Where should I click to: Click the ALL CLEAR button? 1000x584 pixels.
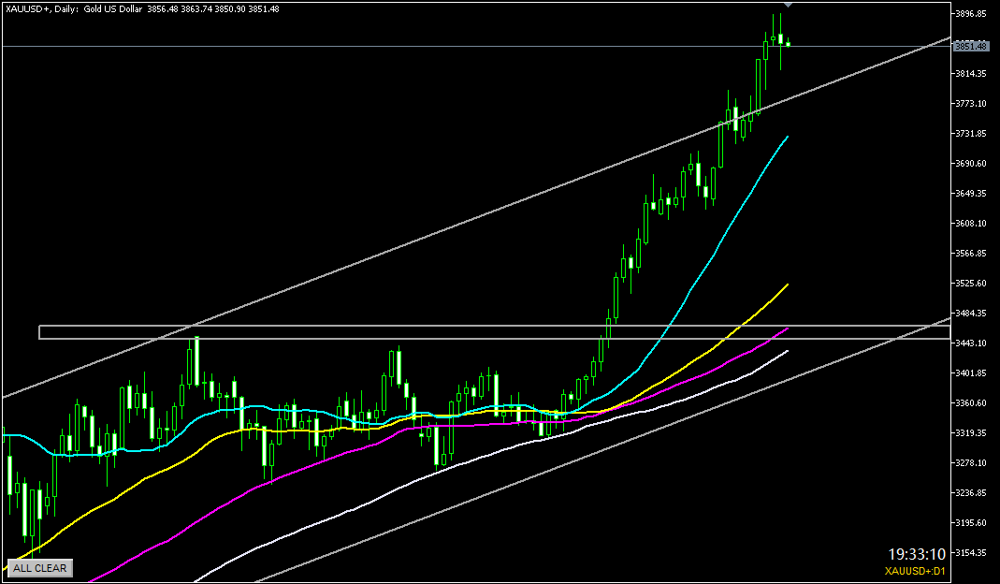point(39,567)
